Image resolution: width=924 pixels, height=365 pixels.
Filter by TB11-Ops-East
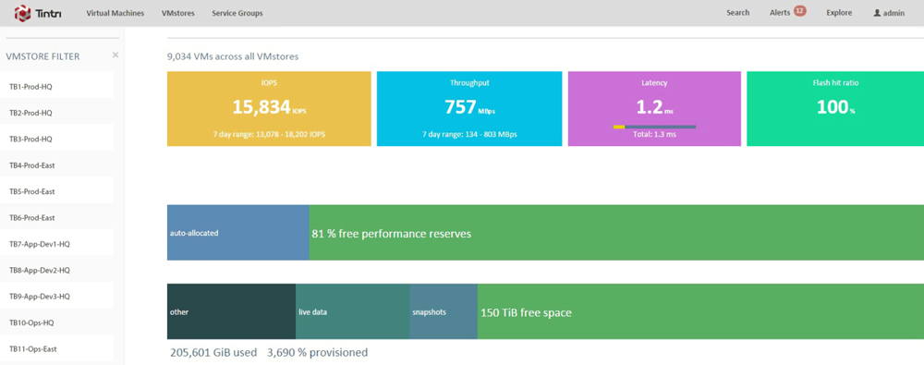[x=56, y=349]
